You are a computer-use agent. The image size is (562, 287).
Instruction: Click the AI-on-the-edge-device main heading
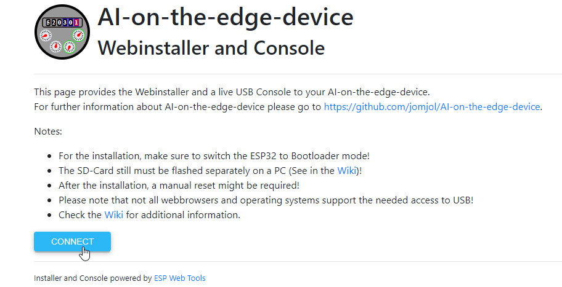pyautogui.click(x=226, y=17)
